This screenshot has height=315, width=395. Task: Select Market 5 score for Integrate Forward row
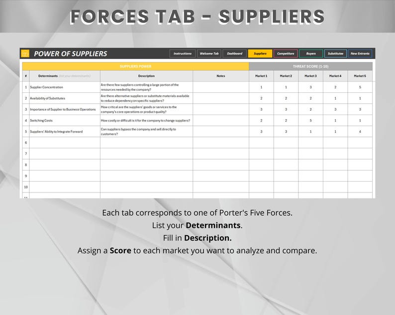(x=360, y=131)
